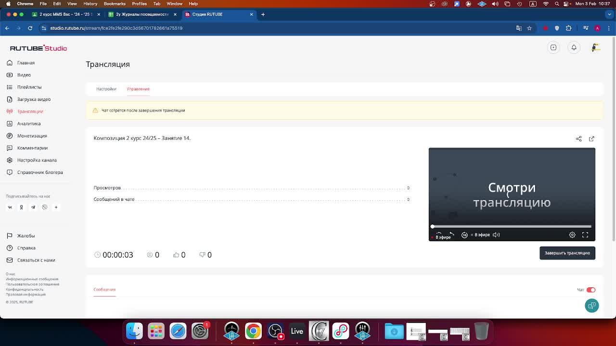Toggle the Чат switch off
This screenshot has height=346, width=616.
(x=591, y=290)
